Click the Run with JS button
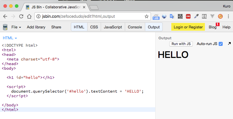Image resolution: width=233 pixels, height=119 pixels. click(181, 44)
